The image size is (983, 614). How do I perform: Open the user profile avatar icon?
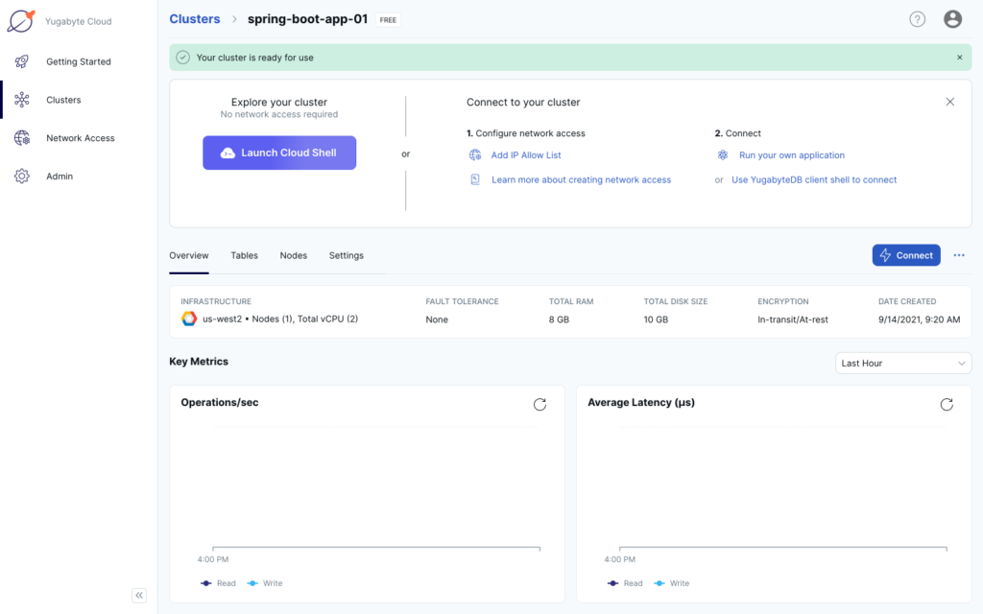[x=952, y=18]
